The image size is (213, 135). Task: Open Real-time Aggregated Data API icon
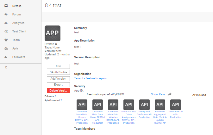tap(160, 104)
